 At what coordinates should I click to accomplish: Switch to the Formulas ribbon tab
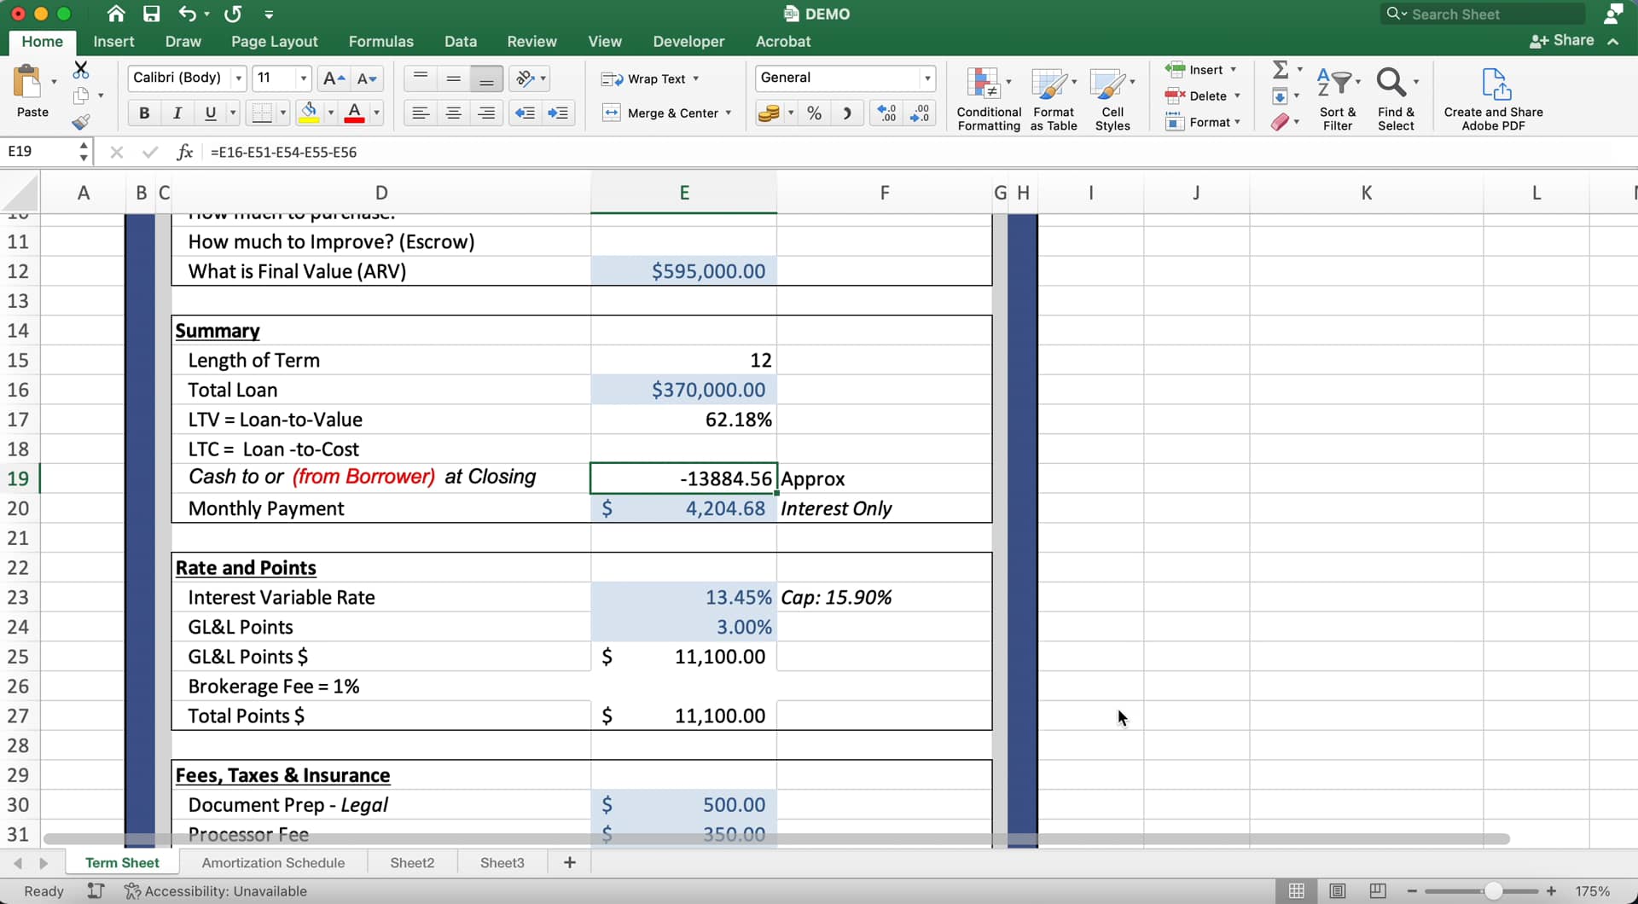pyautogui.click(x=381, y=41)
